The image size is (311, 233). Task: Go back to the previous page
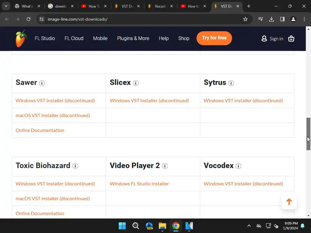click(7, 19)
